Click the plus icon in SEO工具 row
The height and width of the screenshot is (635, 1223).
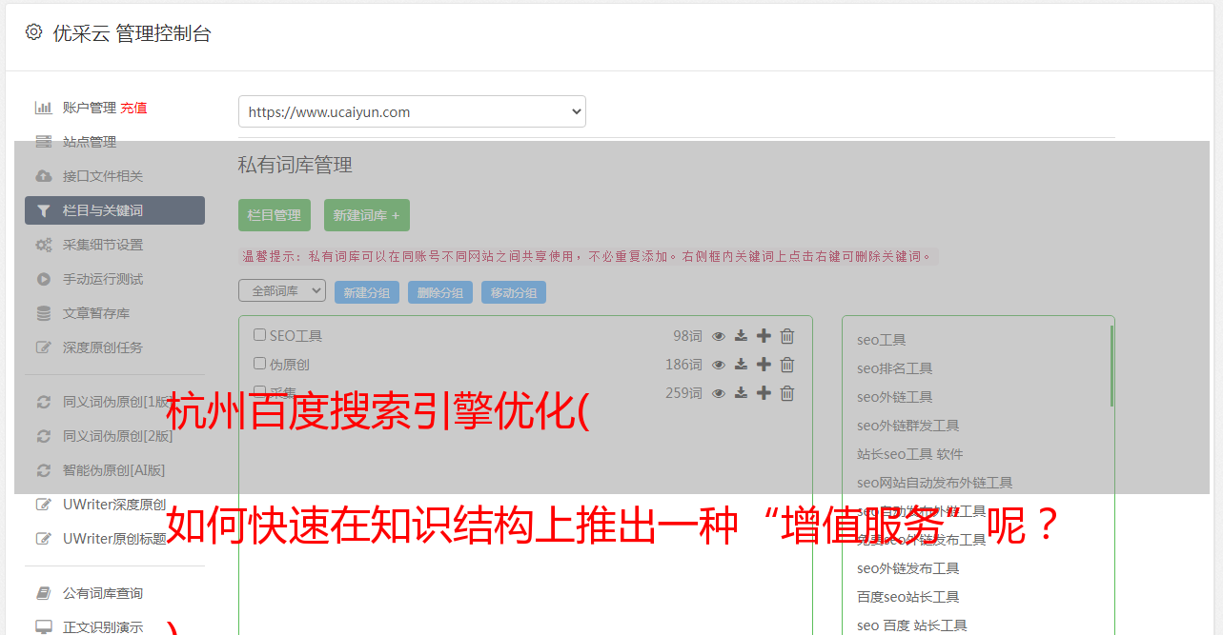pyautogui.click(x=764, y=336)
